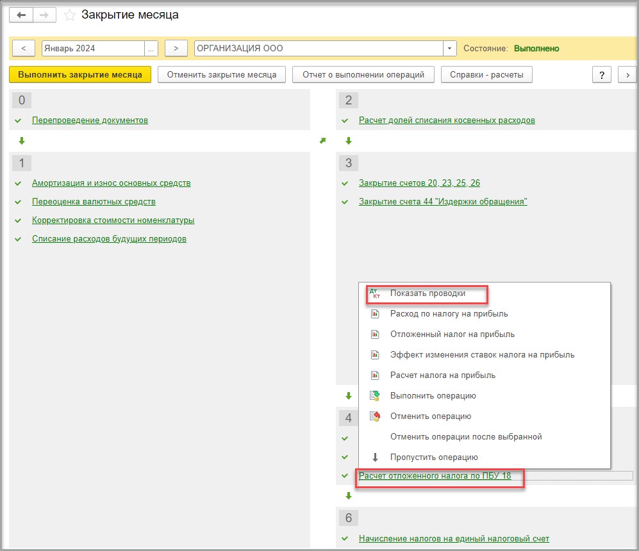
Task: Select Показать проводки in context menu
Action: click(484, 293)
